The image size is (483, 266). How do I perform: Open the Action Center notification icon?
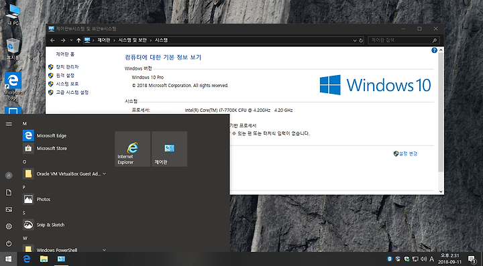coord(472,259)
